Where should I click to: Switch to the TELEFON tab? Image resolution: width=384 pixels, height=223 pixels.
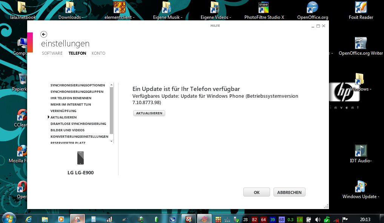[77, 53]
